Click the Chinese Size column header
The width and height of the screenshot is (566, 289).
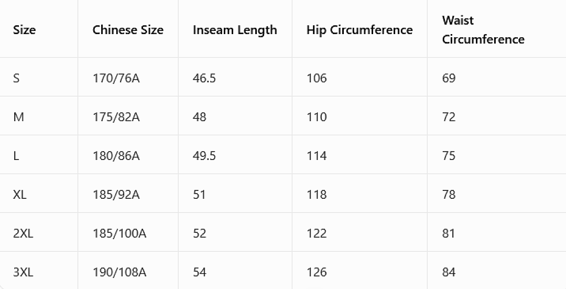pyautogui.click(x=128, y=29)
